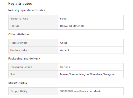Select the Cartons value cell
The width and height of the screenshot is (133, 98).
click(91, 67)
